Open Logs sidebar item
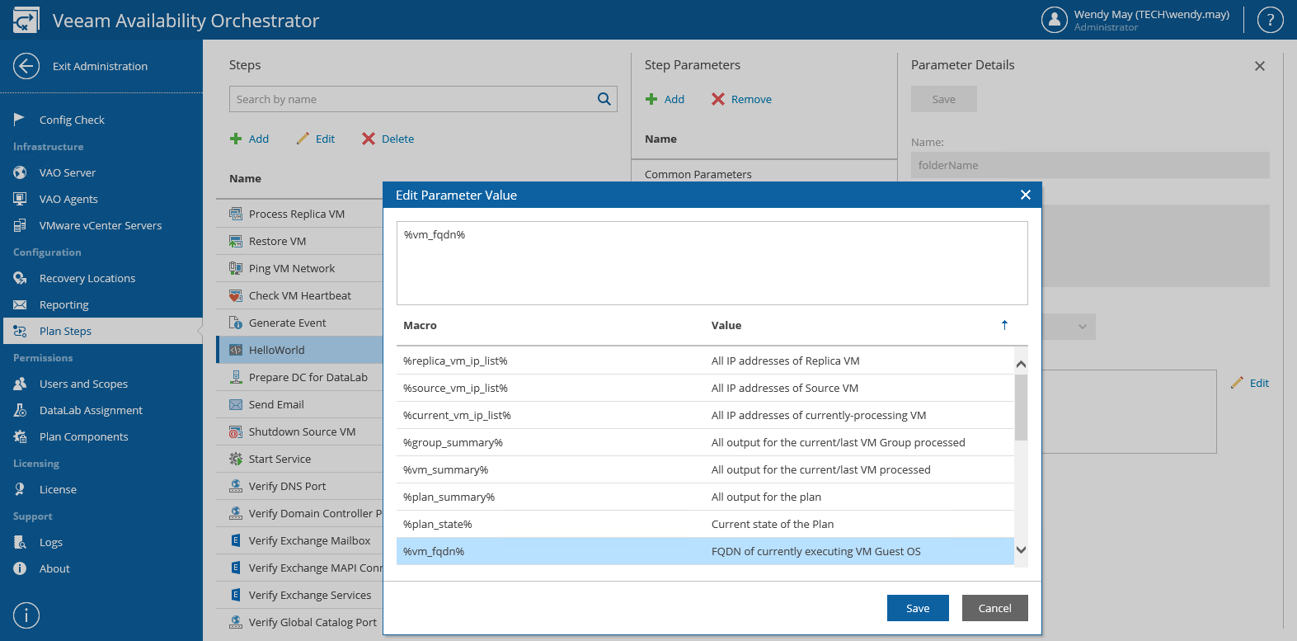 pyautogui.click(x=51, y=542)
